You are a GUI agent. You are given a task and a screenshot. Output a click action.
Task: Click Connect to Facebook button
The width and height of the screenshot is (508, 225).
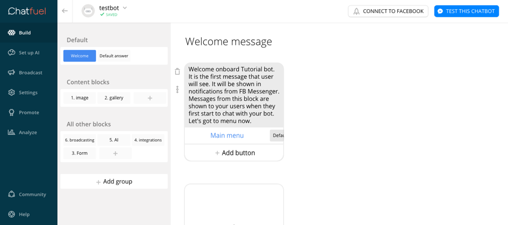(x=388, y=11)
